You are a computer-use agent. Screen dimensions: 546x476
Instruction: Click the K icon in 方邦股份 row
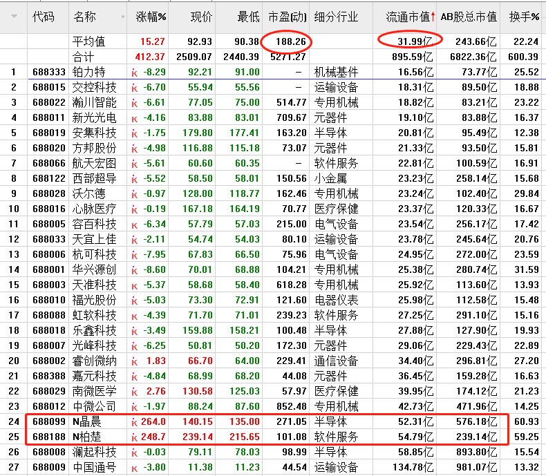pyautogui.click(x=134, y=149)
